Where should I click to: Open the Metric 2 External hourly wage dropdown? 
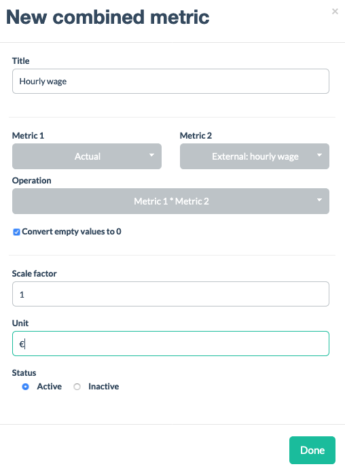coord(255,156)
